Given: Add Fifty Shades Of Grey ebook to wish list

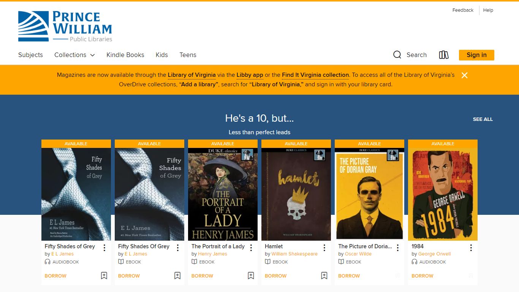Looking at the screenshot, I should pyautogui.click(x=177, y=276).
